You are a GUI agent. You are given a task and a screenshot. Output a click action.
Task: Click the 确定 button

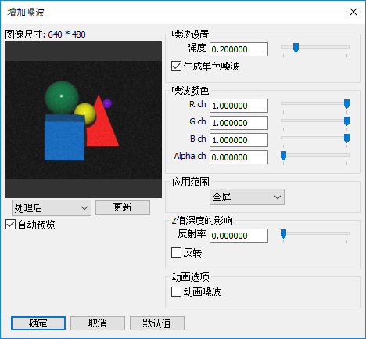38,323
